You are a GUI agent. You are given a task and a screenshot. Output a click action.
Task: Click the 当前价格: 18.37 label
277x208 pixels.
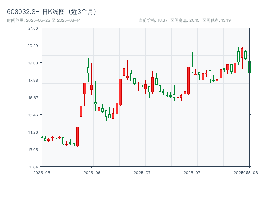coord(153,20)
